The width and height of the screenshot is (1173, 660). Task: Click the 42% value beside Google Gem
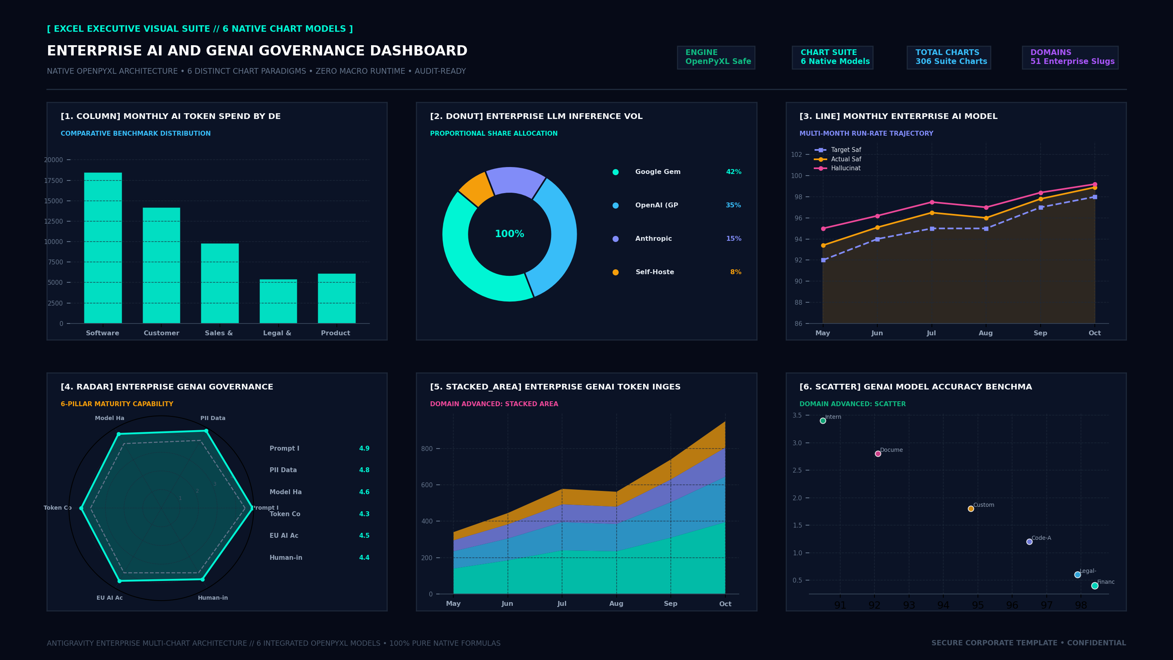coord(734,172)
